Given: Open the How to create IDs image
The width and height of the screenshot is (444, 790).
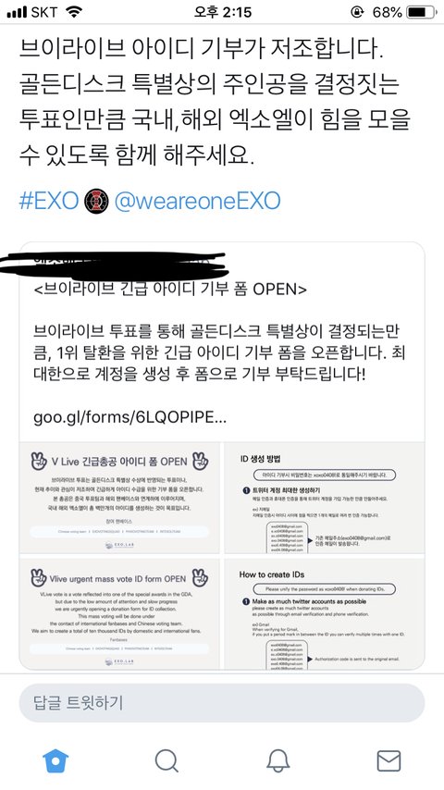Looking at the screenshot, I should tap(324, 612).
